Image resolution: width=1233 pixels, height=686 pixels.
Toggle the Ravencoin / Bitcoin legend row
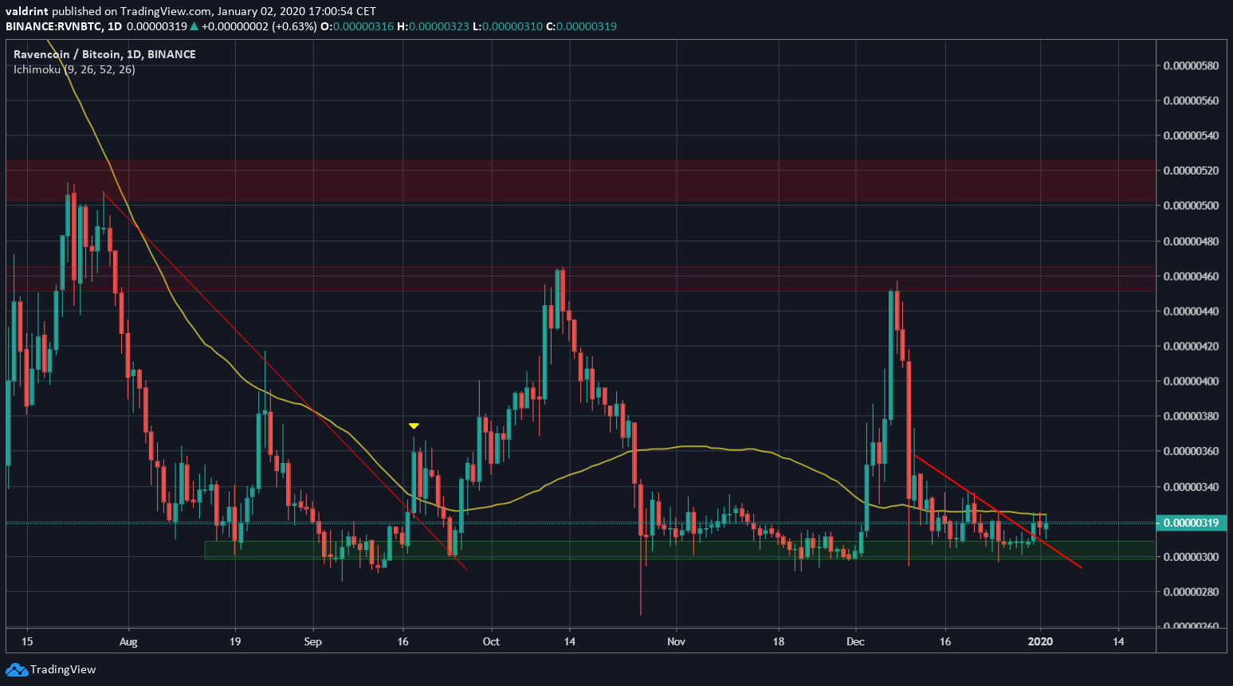(103, 54)
